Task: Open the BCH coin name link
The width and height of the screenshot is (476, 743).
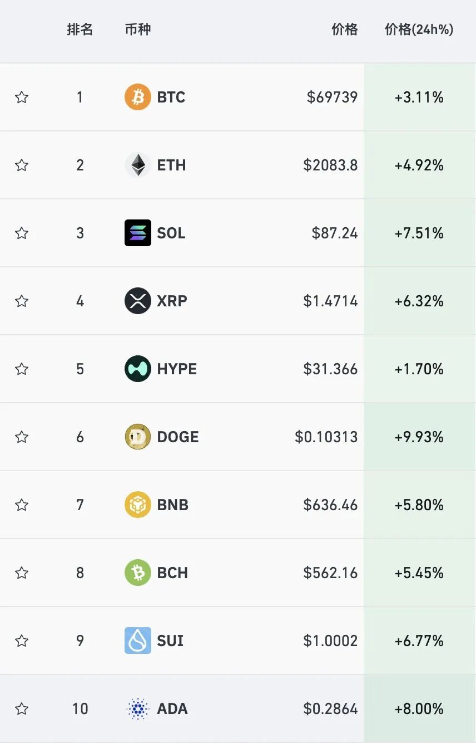Action: (172, 573)
